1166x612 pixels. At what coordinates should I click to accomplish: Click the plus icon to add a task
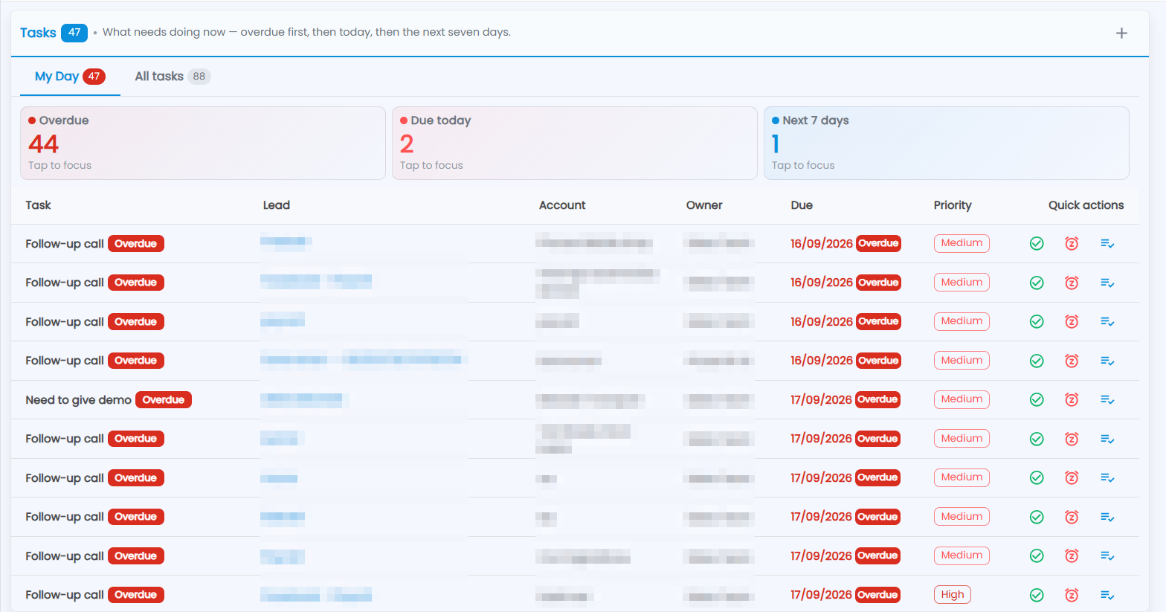tap(1121, 33)
